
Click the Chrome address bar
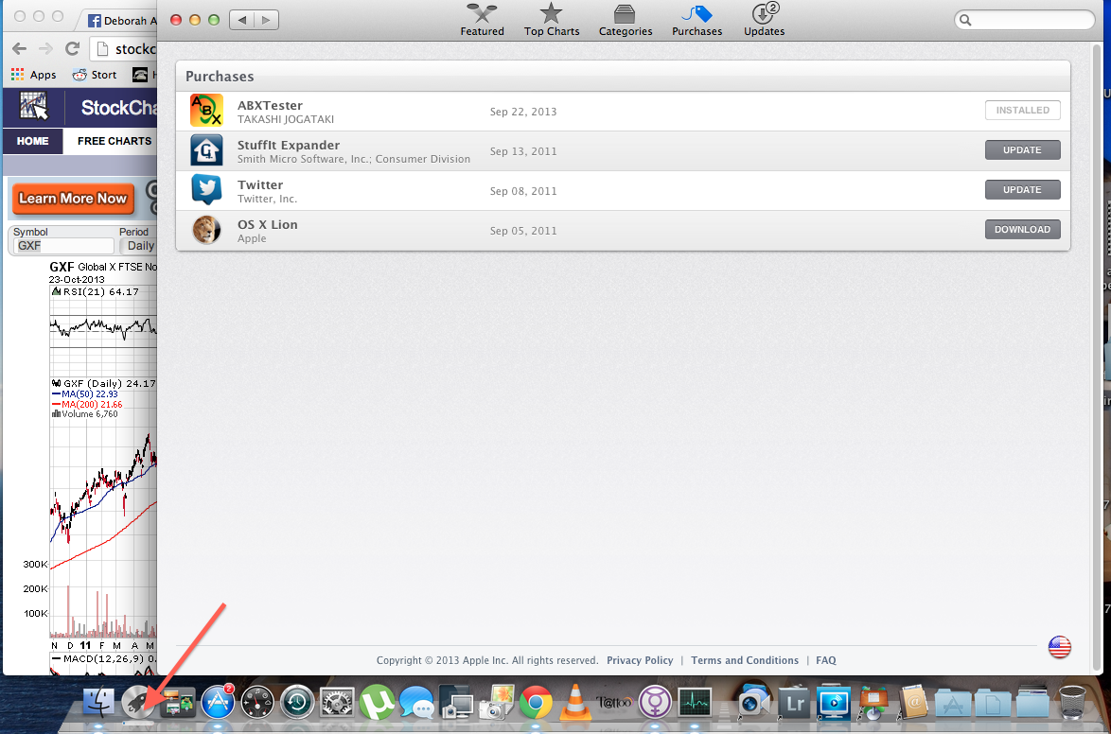coord(125,49)
